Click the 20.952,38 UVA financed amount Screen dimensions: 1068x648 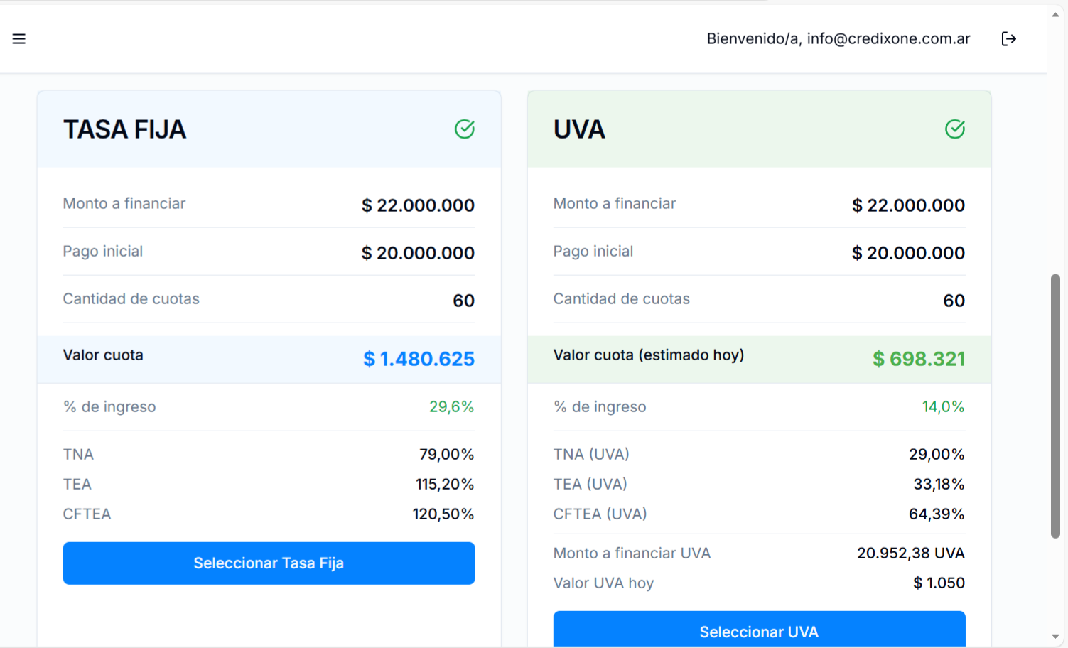[x=910, y=553]
